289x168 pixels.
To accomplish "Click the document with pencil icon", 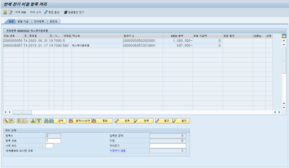I will click(x=11, y=12).
